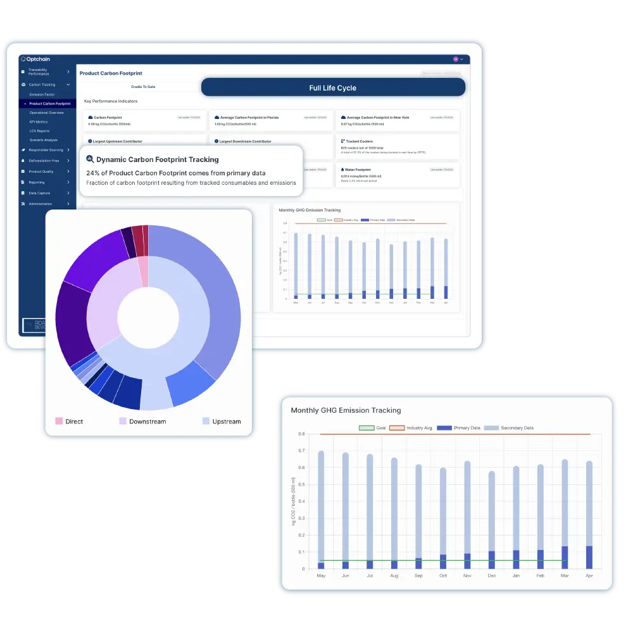The width and height of the screenshot is (633, 633).
Task: Collapse the Carbon Tracking menu chevron
Action: pyautogui.click(x=68, y=85)
